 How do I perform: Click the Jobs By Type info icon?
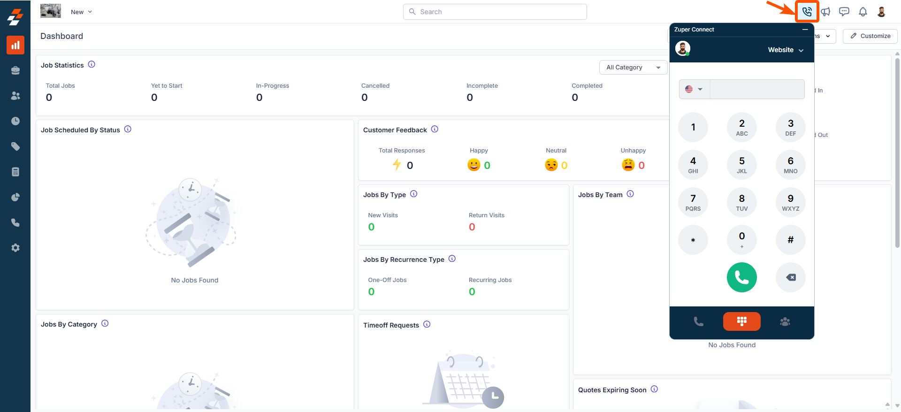[x=413, y=194]
